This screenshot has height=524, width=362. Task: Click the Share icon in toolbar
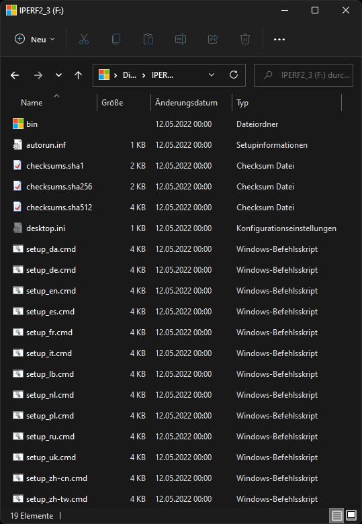pyautogui.click(x=213, y=39)
